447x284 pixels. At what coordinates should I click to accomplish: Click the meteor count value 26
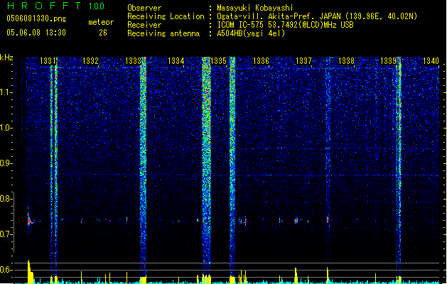(103, 33)
